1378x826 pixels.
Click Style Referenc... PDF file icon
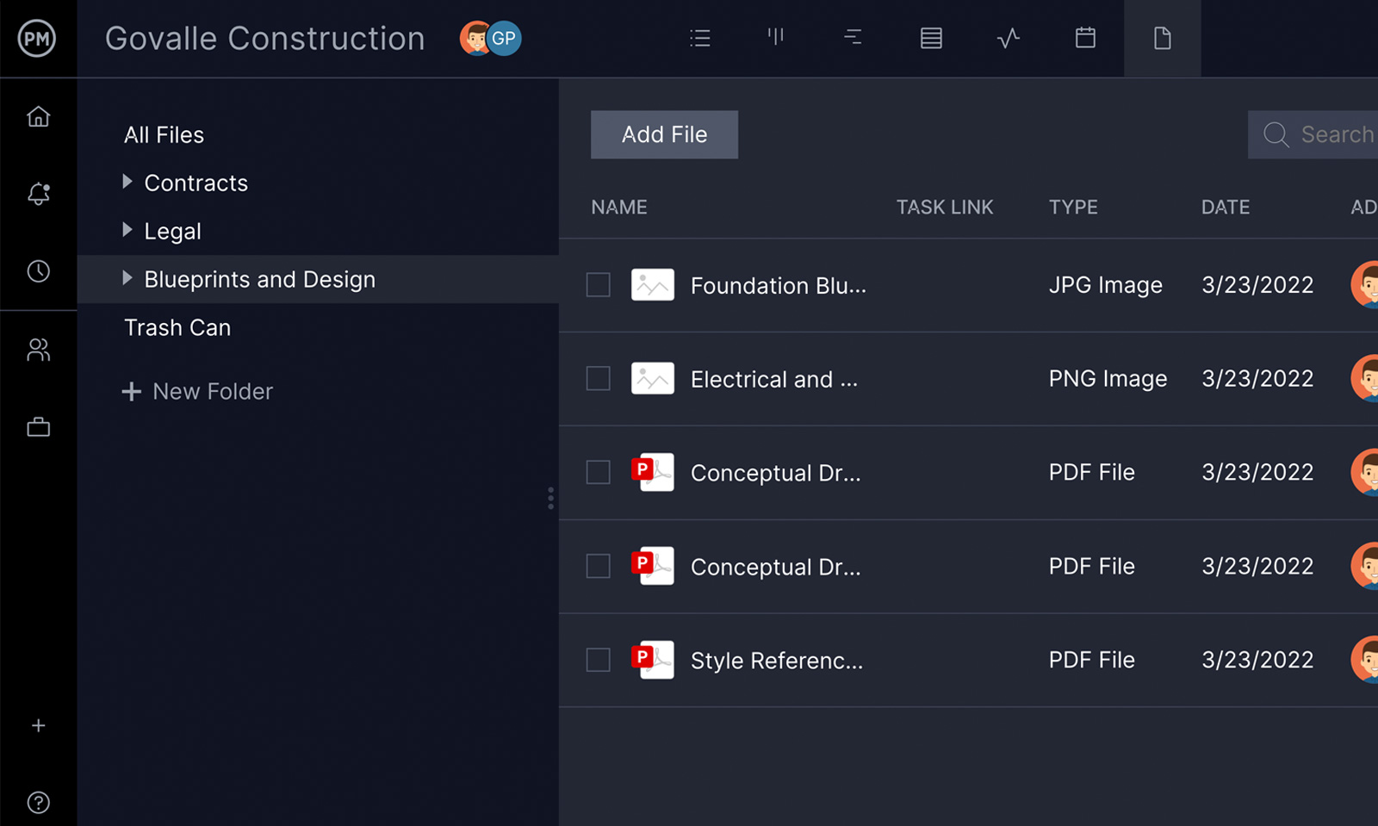click(x=652, y=660)
